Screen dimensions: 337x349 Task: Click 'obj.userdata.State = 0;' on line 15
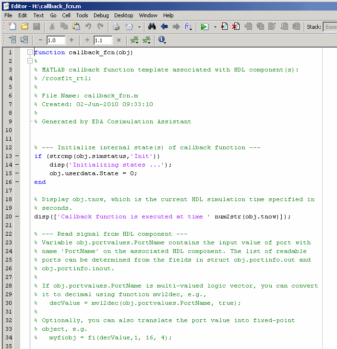(x=93, y=173)
